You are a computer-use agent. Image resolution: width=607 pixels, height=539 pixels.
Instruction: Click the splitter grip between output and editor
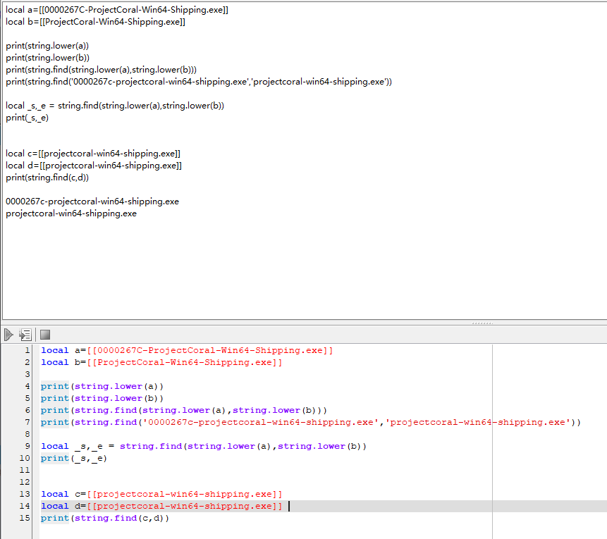[482, 323]
